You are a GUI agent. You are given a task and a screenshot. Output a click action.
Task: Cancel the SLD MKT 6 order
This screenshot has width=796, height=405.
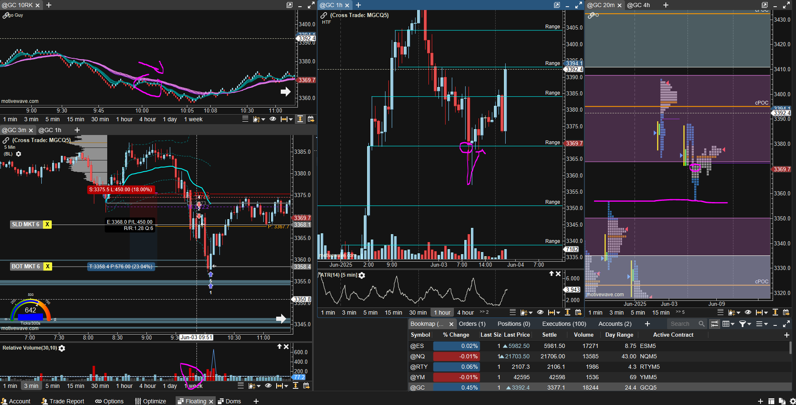pyautogui.click(x=47, y=225)
